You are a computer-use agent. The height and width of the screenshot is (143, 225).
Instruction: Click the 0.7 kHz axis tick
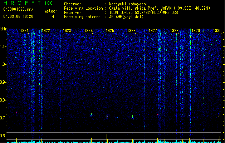[x=3, y=118]
